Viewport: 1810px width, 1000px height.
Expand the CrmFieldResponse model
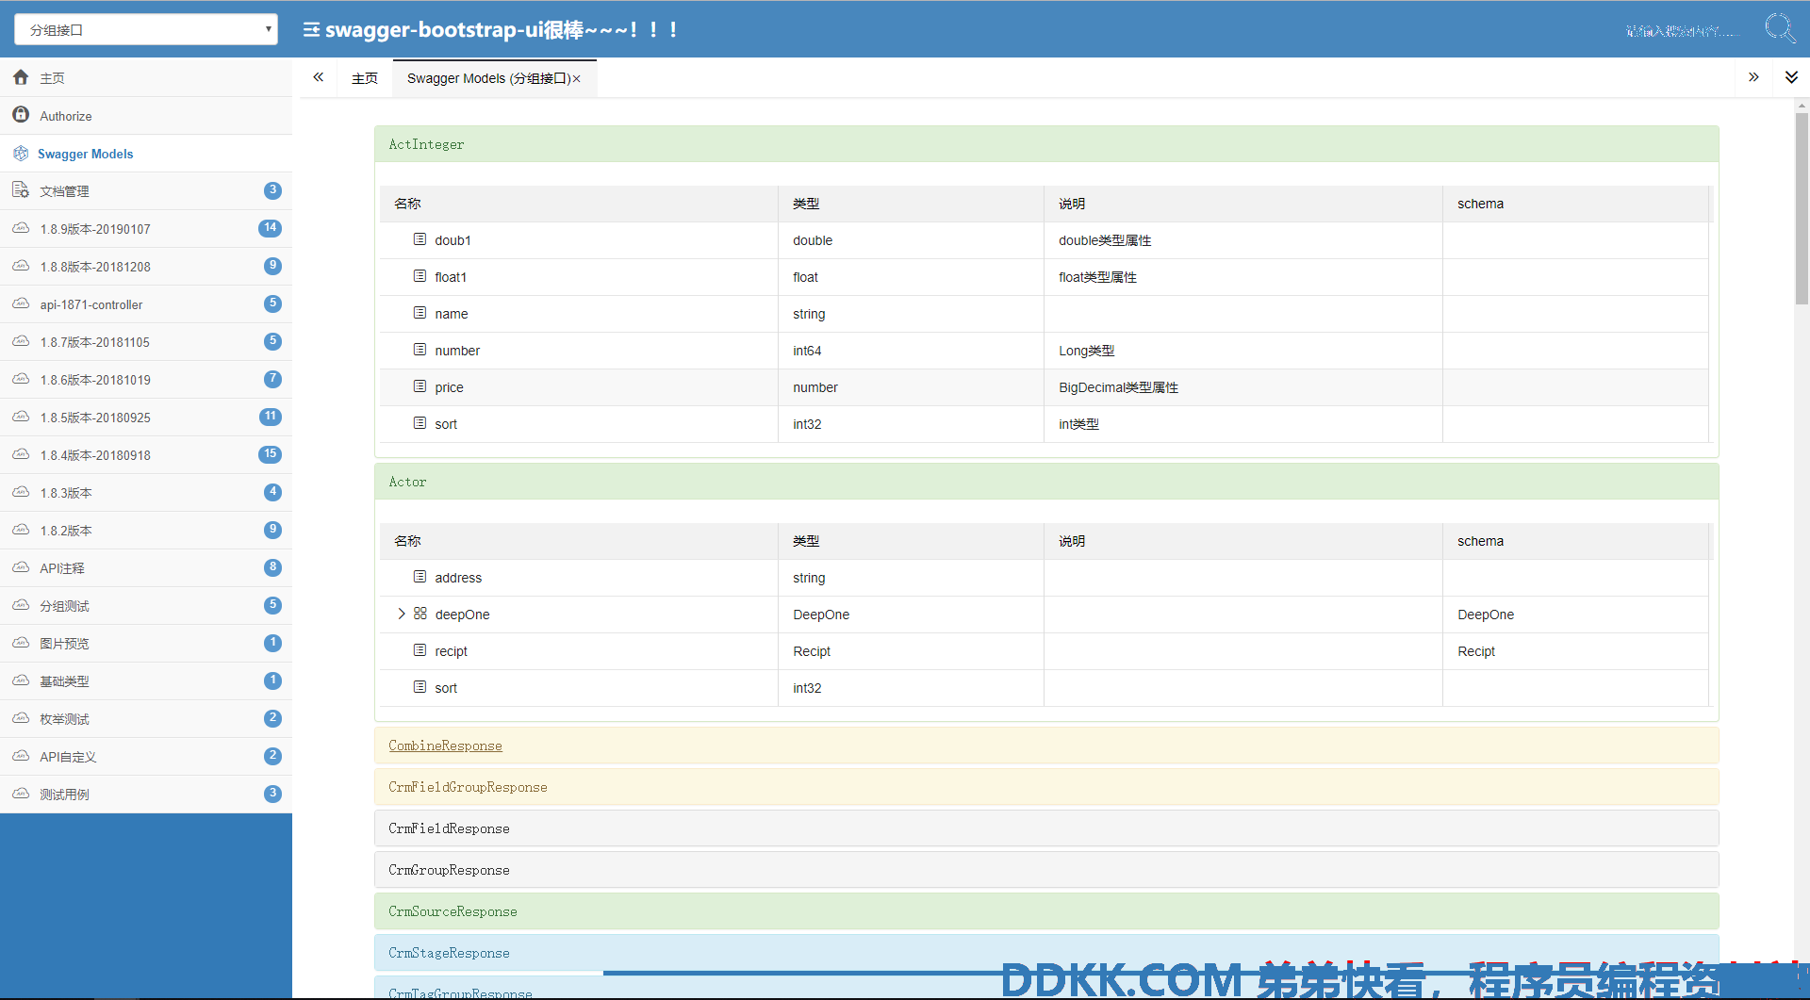click(x=1046, y=828)
